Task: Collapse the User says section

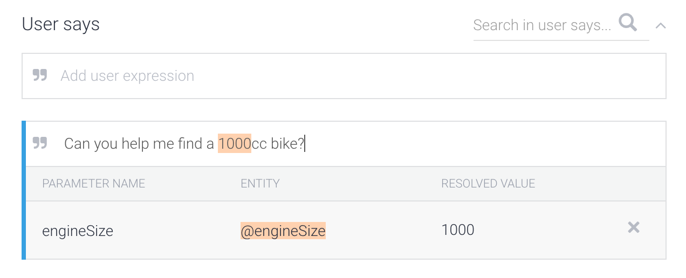Action: [661, 25]
